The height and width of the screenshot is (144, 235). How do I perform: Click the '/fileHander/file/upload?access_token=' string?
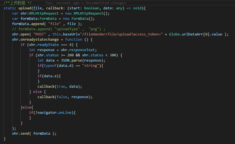point(121,34)
